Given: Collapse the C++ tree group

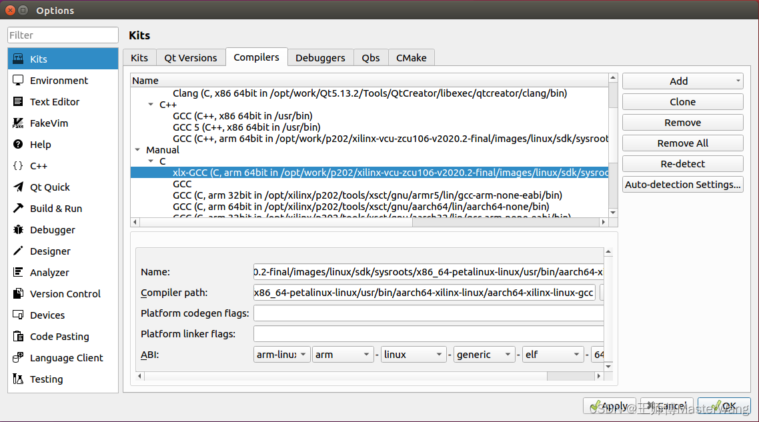Looking at the screenshot, I should (151, 105).
